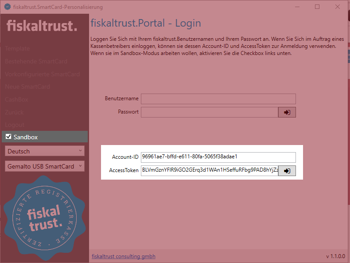
Task: Click the login arrow next to AccessToken
Action: click(x=287, y=171)
